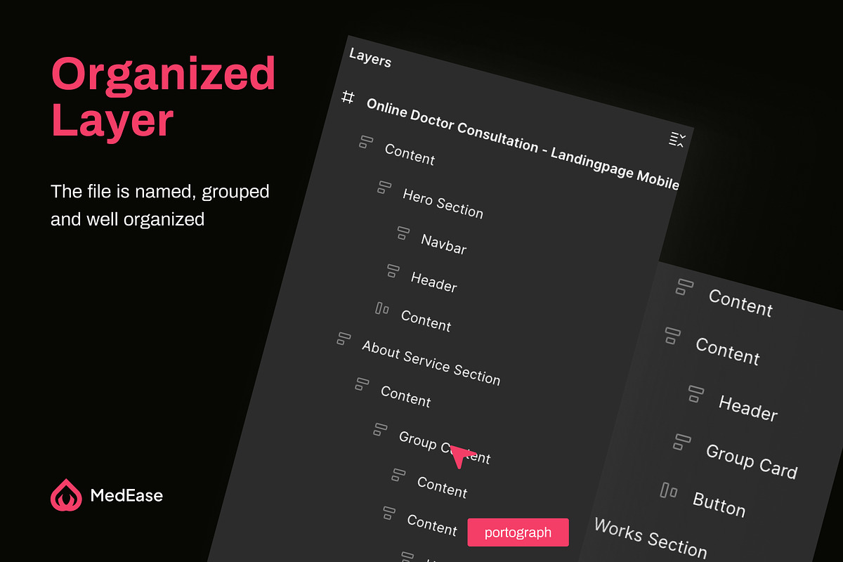The width and height of the screenshot is (843, 562).
Task: Select the Navbar layer
Action: click(x=444, y=244)
